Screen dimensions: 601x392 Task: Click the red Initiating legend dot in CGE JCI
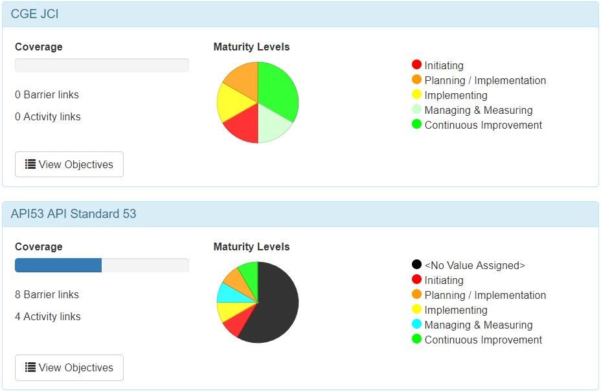pos(416,65)
